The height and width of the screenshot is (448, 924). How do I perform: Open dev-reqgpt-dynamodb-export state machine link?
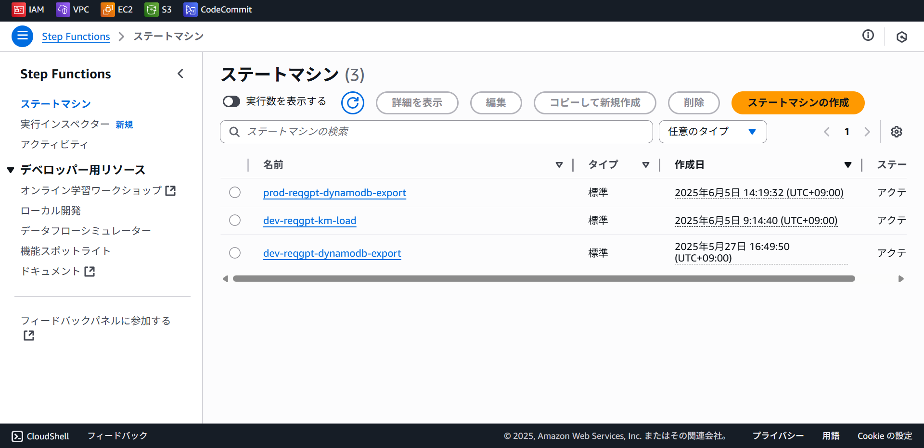[x=332, y=253]
